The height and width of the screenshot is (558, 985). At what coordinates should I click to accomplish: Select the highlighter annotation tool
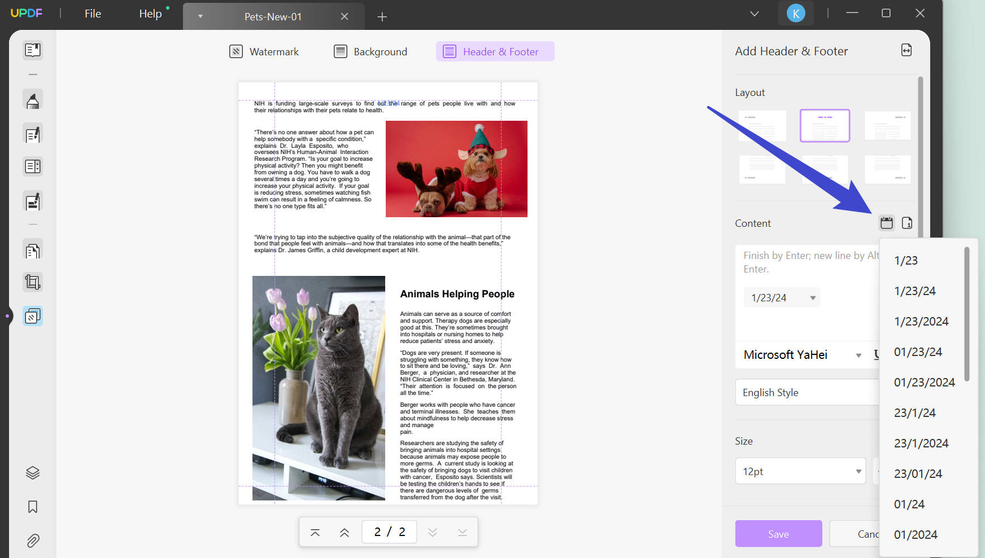click(32, 99)
